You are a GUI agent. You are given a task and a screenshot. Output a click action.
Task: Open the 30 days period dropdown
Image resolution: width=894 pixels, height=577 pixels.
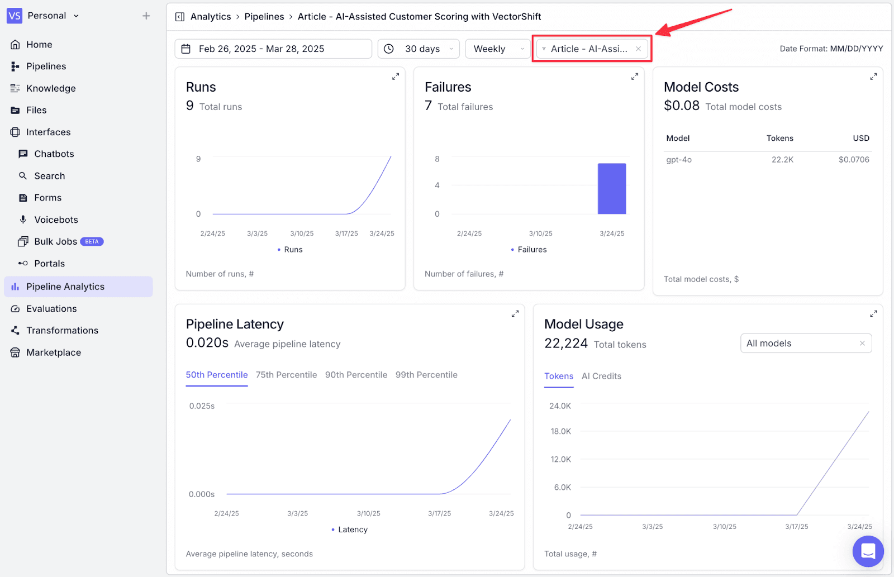click(x=419, y=49)
